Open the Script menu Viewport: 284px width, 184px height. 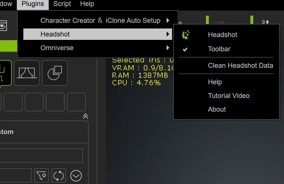click(62, 4)
